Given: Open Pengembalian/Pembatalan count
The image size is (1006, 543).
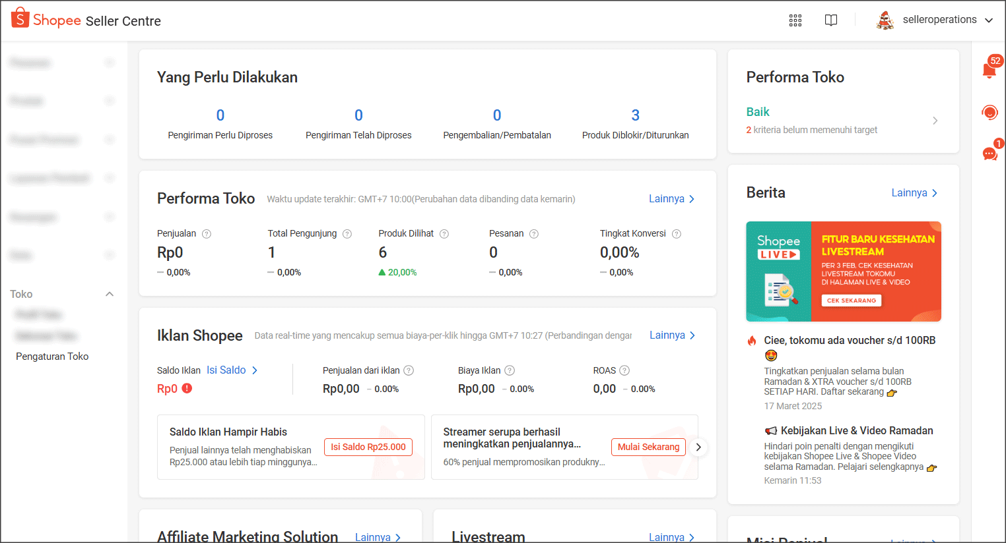Looking at the screenshot, I should point(497,123).
